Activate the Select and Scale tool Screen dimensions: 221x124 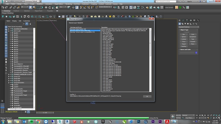click(53, 7)
